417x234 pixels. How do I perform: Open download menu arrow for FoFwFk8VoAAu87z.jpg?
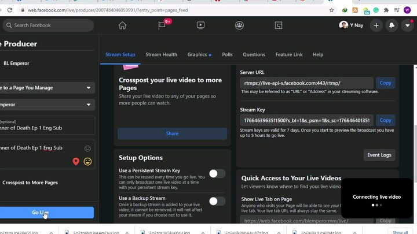coord(279,233)
